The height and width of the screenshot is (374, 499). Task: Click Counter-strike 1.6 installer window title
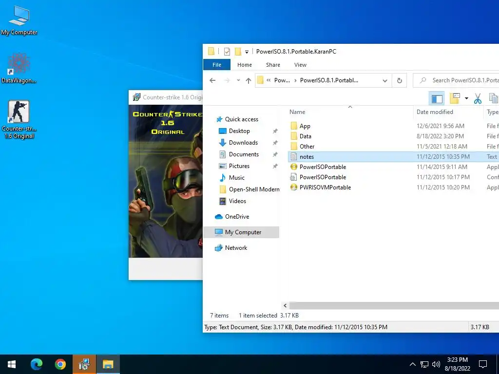172,97
